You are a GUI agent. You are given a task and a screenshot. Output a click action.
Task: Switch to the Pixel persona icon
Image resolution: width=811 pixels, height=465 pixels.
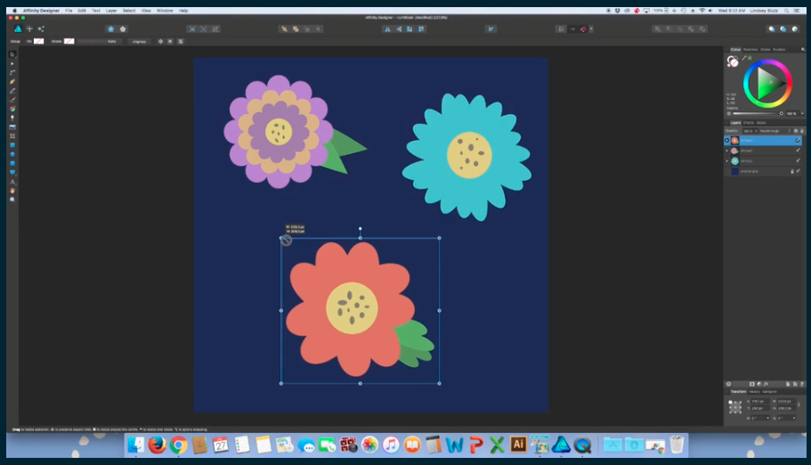coord(29,29)
